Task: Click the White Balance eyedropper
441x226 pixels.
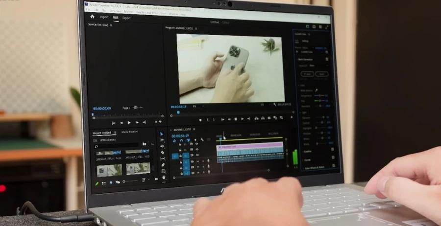Action: 317,90
